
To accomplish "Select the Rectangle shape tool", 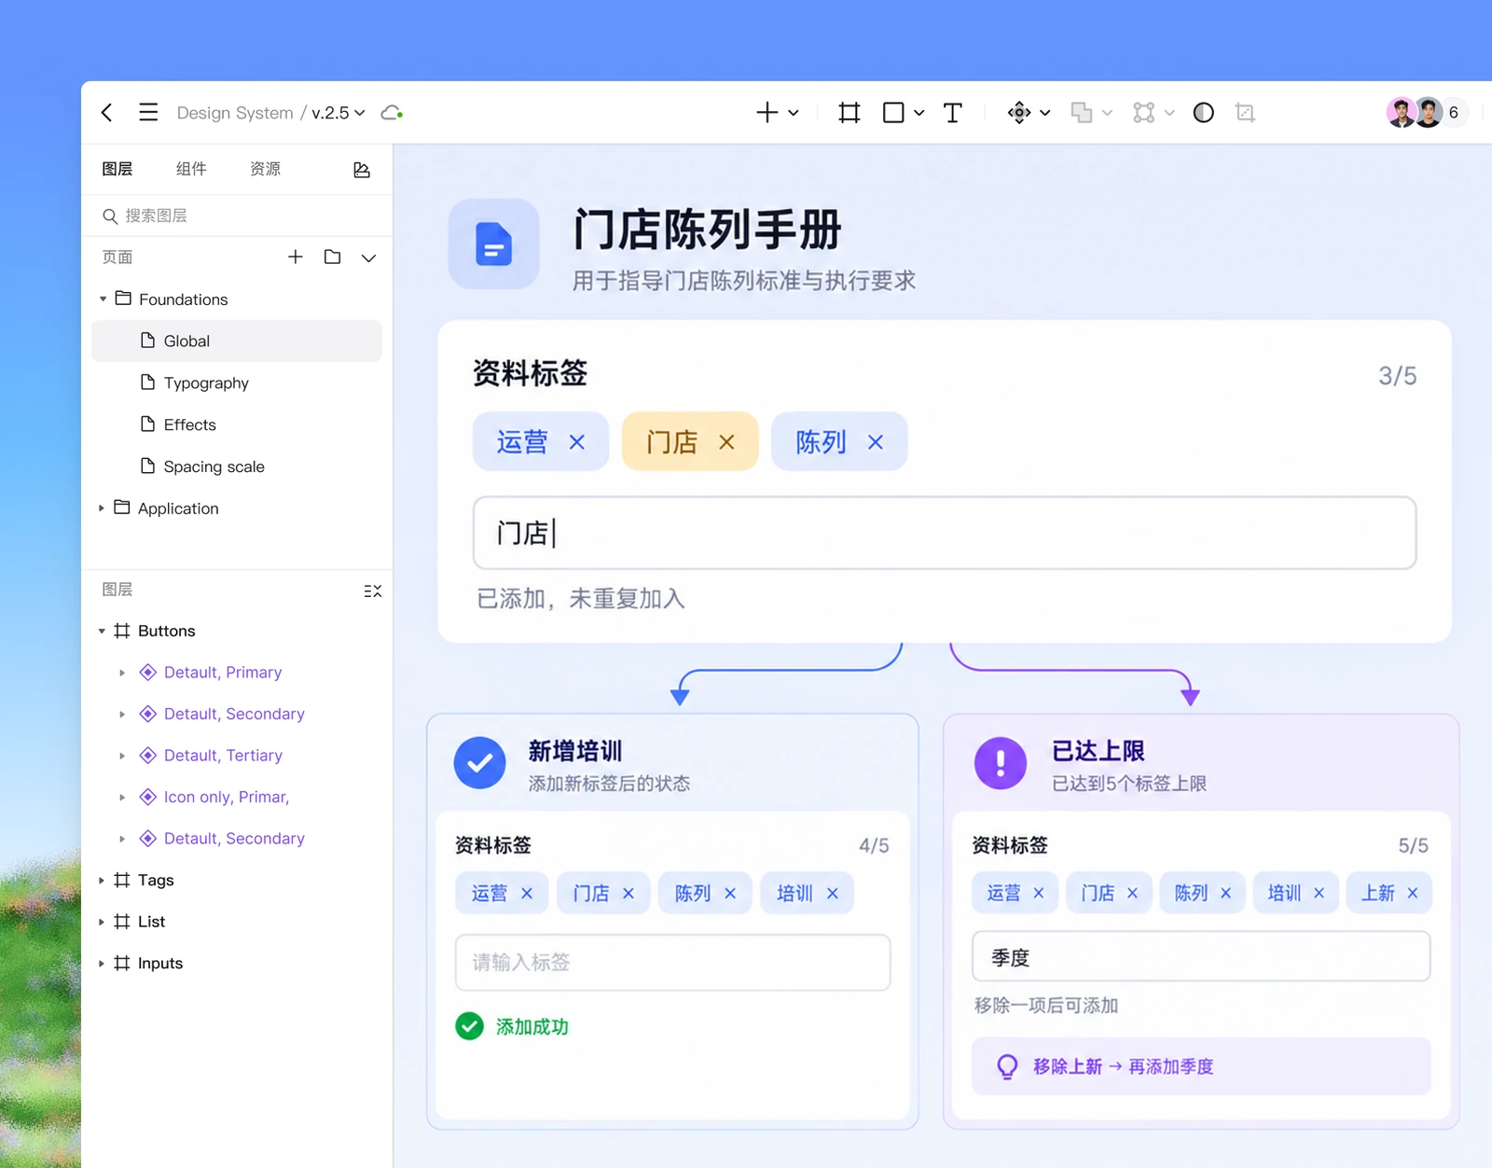I will (x=893, y=113).
